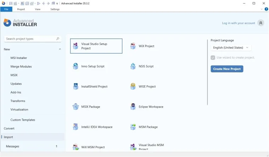Click the WiX Project icon
269x157 pixels.
pyautogui.click(x=133, y=46)
